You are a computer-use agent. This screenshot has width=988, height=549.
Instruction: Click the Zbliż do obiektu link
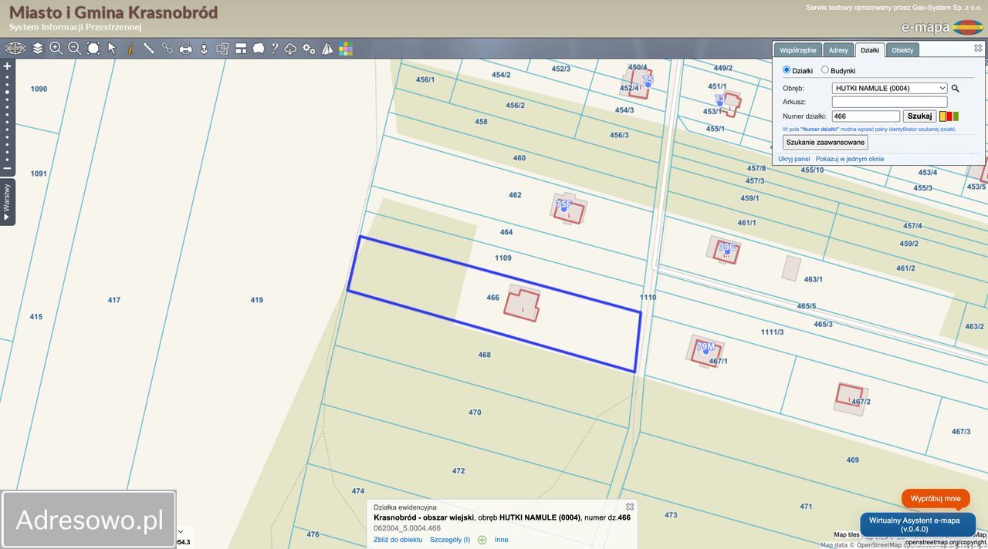(398, 540)
